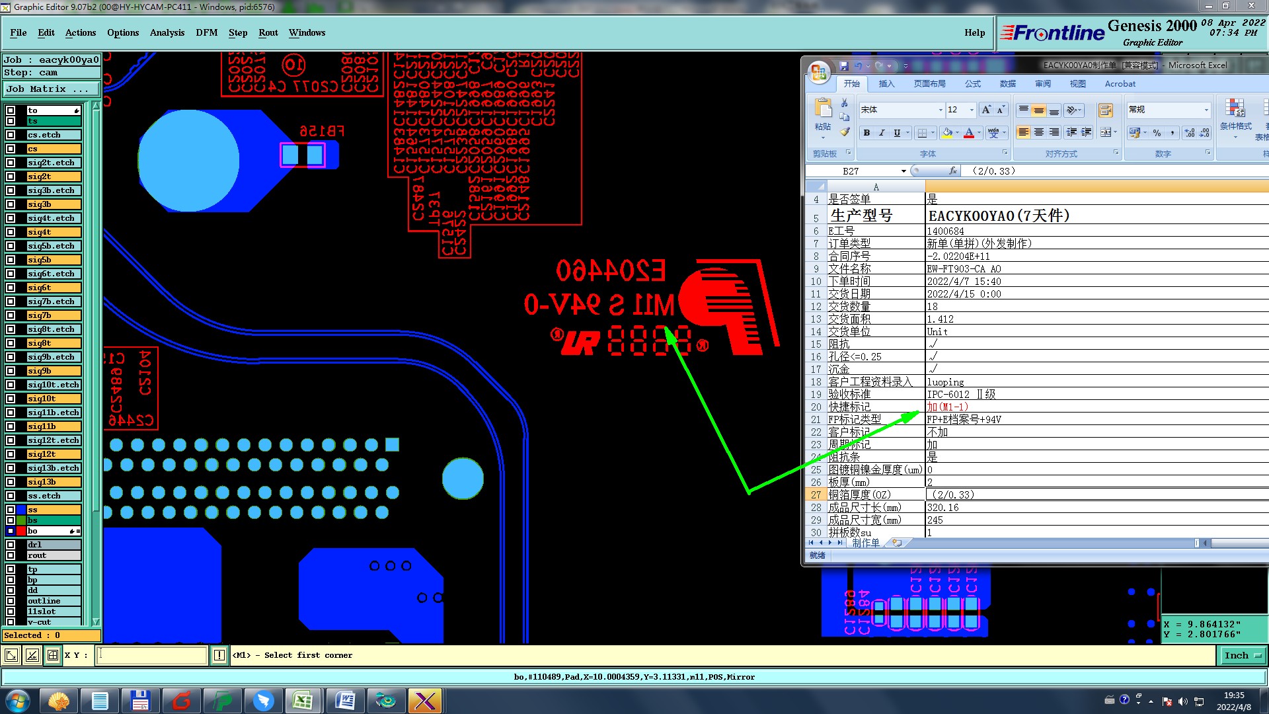Click the grid snap icon beside XY field
The width and height of the screenshot is (1269, 714).
click(x=53, y=655)
